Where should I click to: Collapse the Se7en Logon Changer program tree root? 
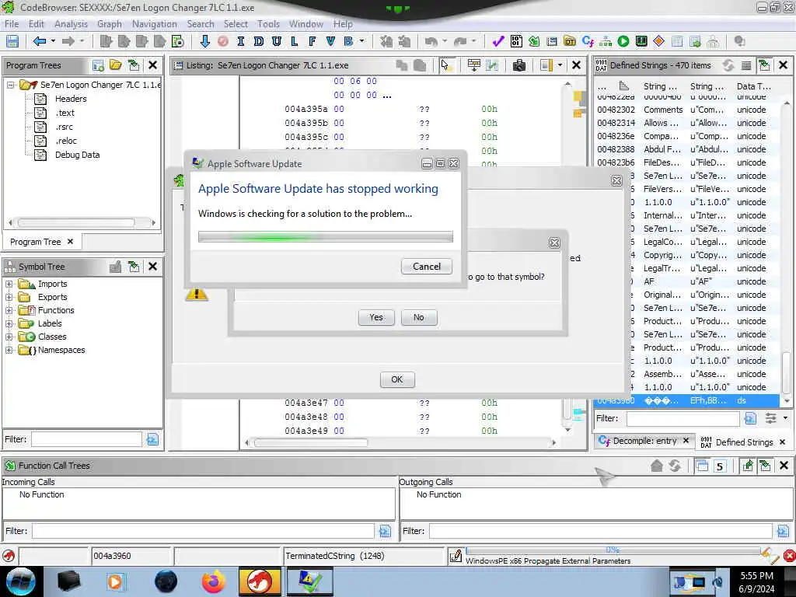click(10, 86)
